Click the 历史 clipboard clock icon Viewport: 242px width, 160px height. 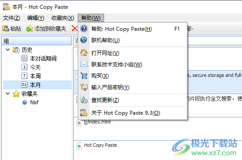tap(16, 50)
